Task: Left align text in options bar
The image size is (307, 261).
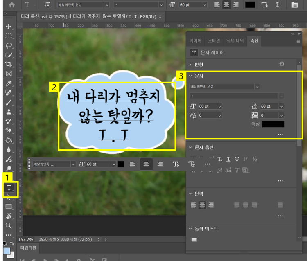Action: click(x=217, y=4)
